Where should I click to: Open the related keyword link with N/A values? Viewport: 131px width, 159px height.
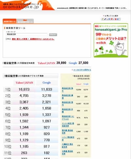[68, 118]
